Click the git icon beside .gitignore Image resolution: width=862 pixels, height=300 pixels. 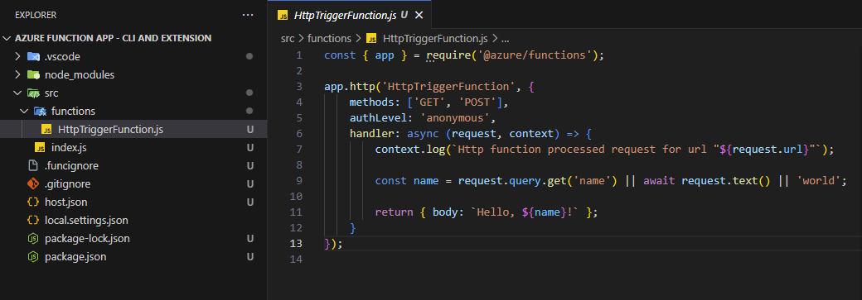pyautogui.click(x=33, y=183)
